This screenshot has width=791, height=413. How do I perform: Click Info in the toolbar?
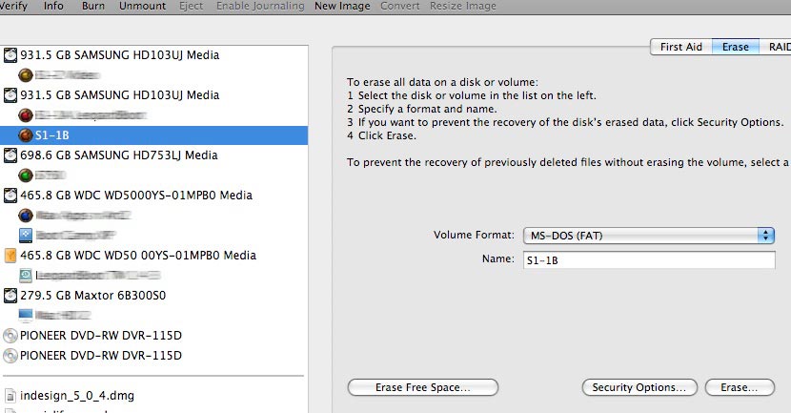point(53,6)
